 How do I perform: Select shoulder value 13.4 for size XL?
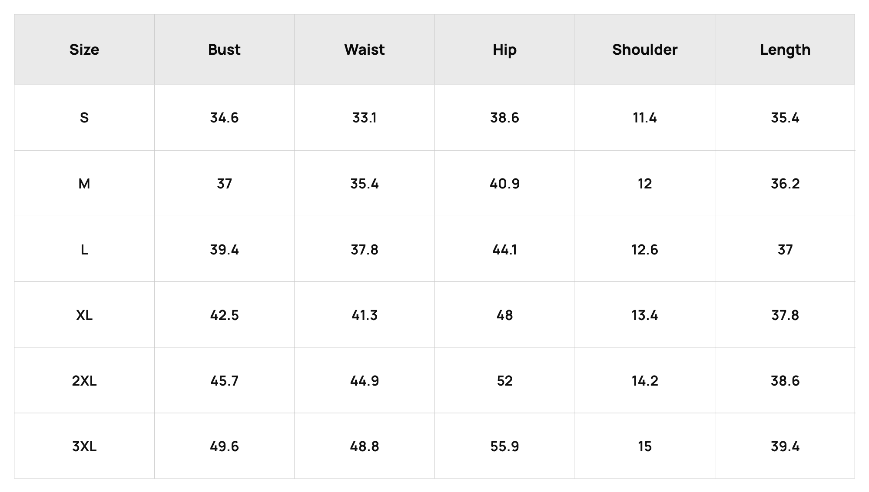coord(645,315)
